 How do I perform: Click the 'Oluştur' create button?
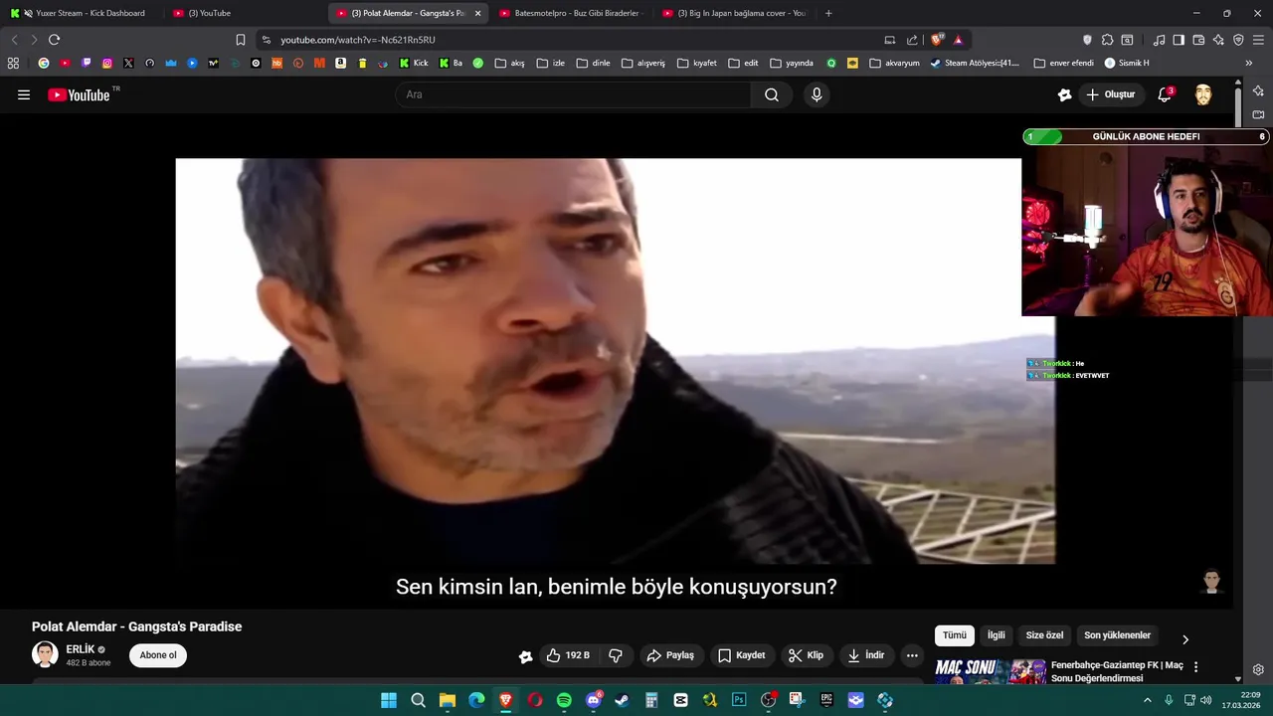coord(1111,94)
